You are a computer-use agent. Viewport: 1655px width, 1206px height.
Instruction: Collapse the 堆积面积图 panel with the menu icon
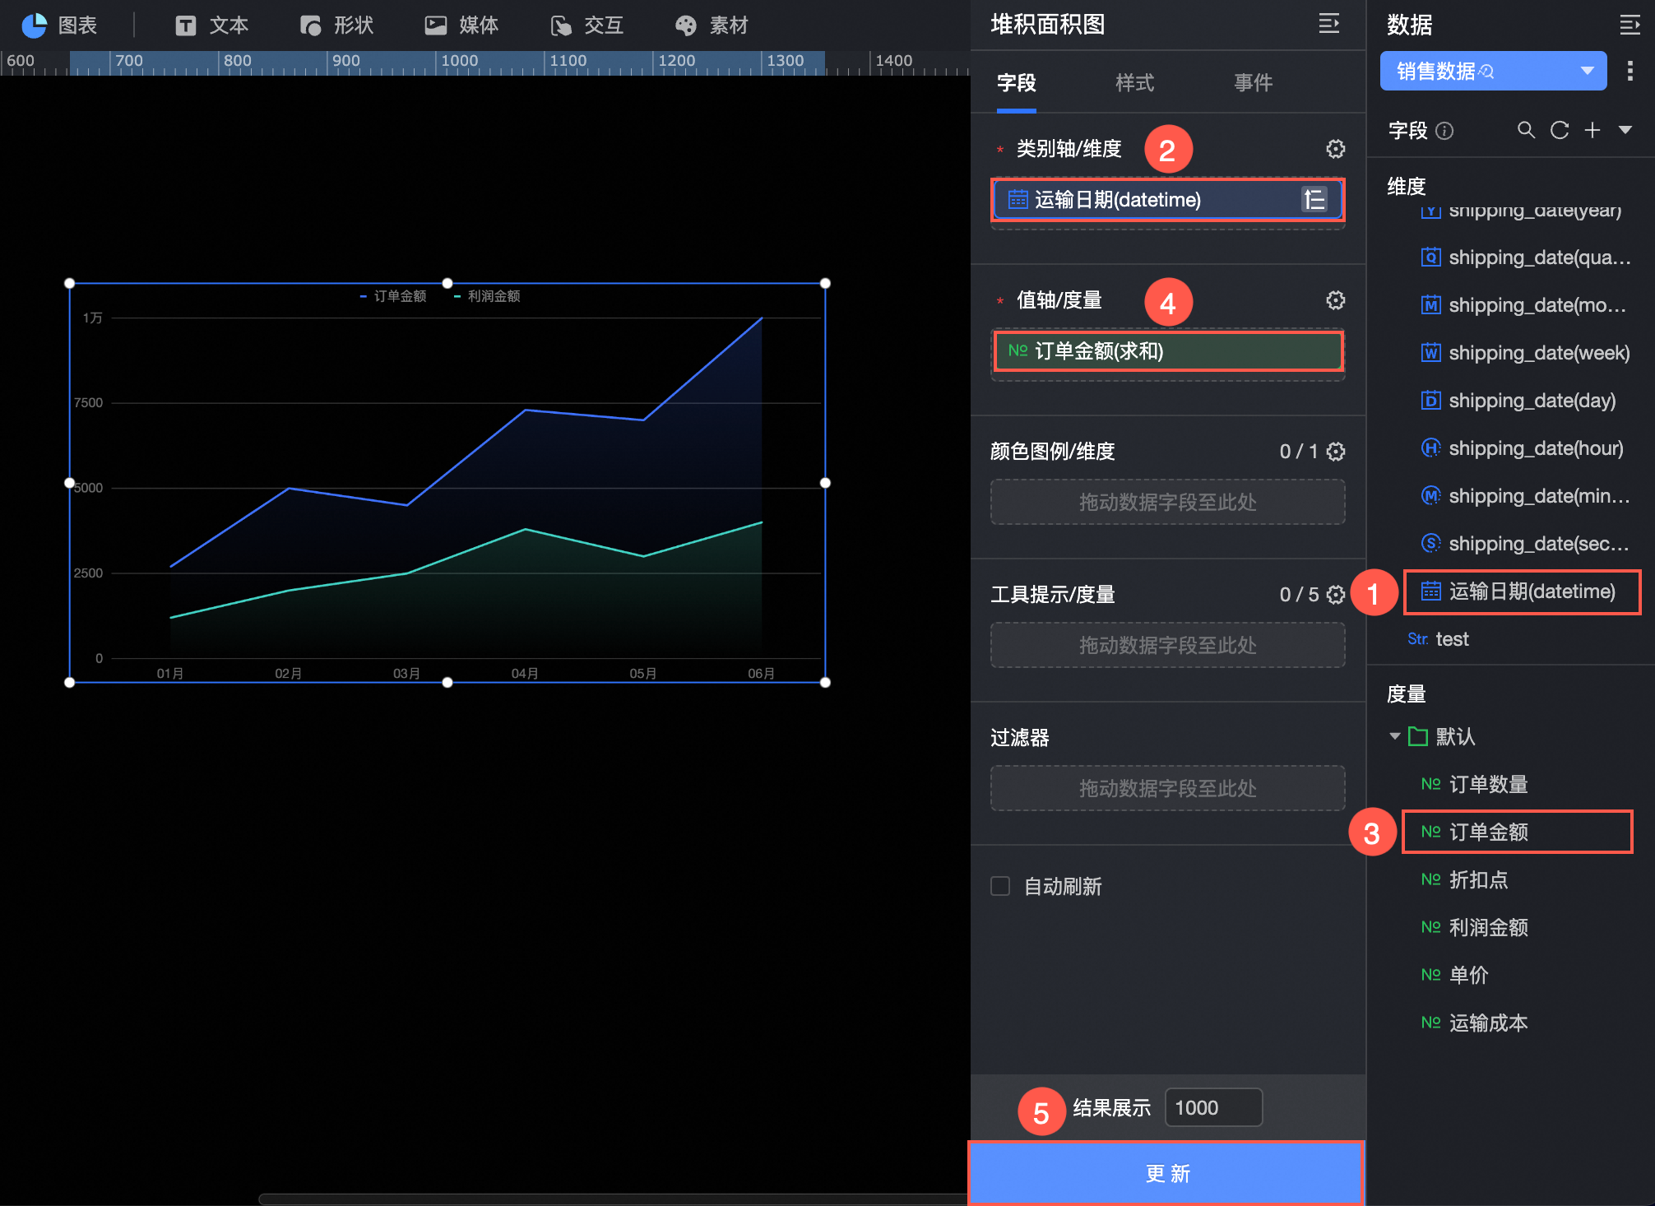point(1328,24)
